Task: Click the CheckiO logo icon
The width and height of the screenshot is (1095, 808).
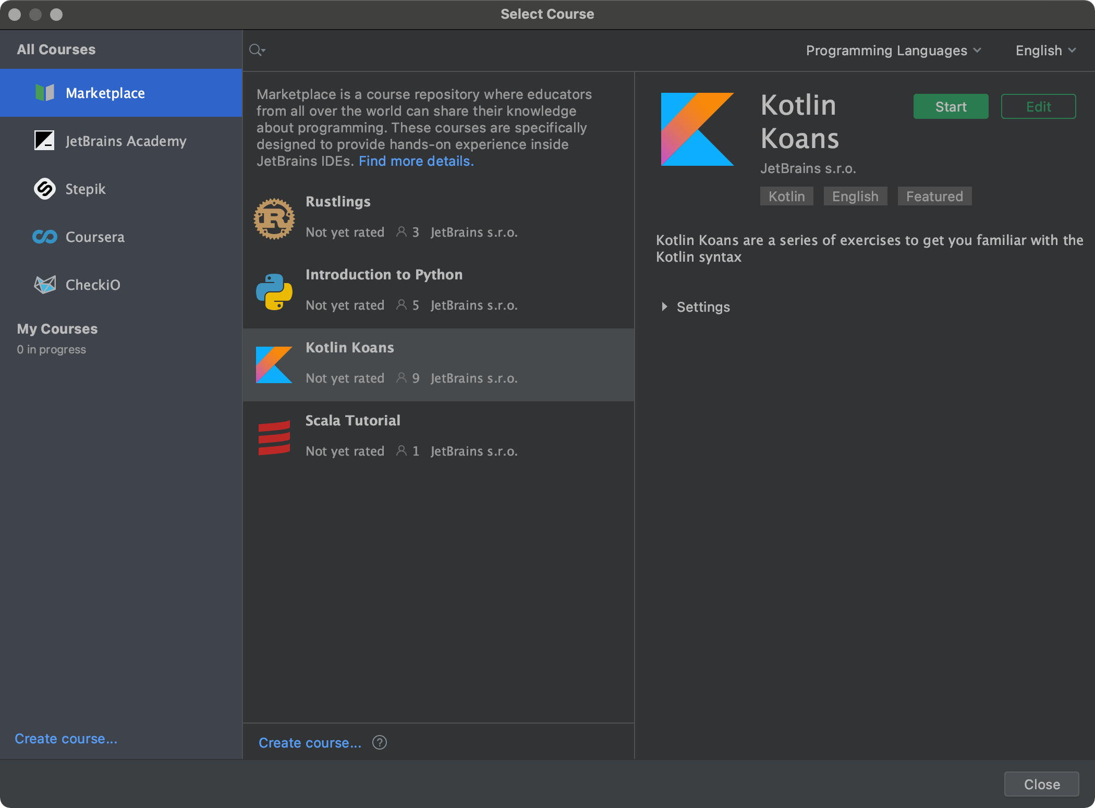Action: point(44,285)
